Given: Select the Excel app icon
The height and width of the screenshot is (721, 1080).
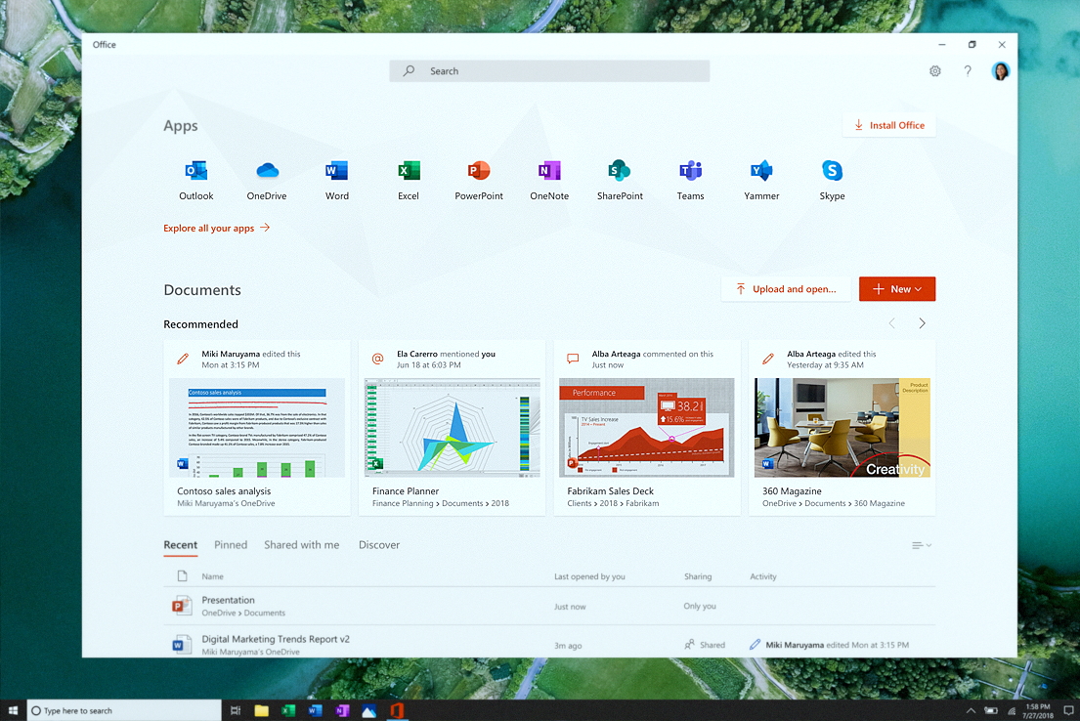Looking at the screenshot, I should 408,171.
